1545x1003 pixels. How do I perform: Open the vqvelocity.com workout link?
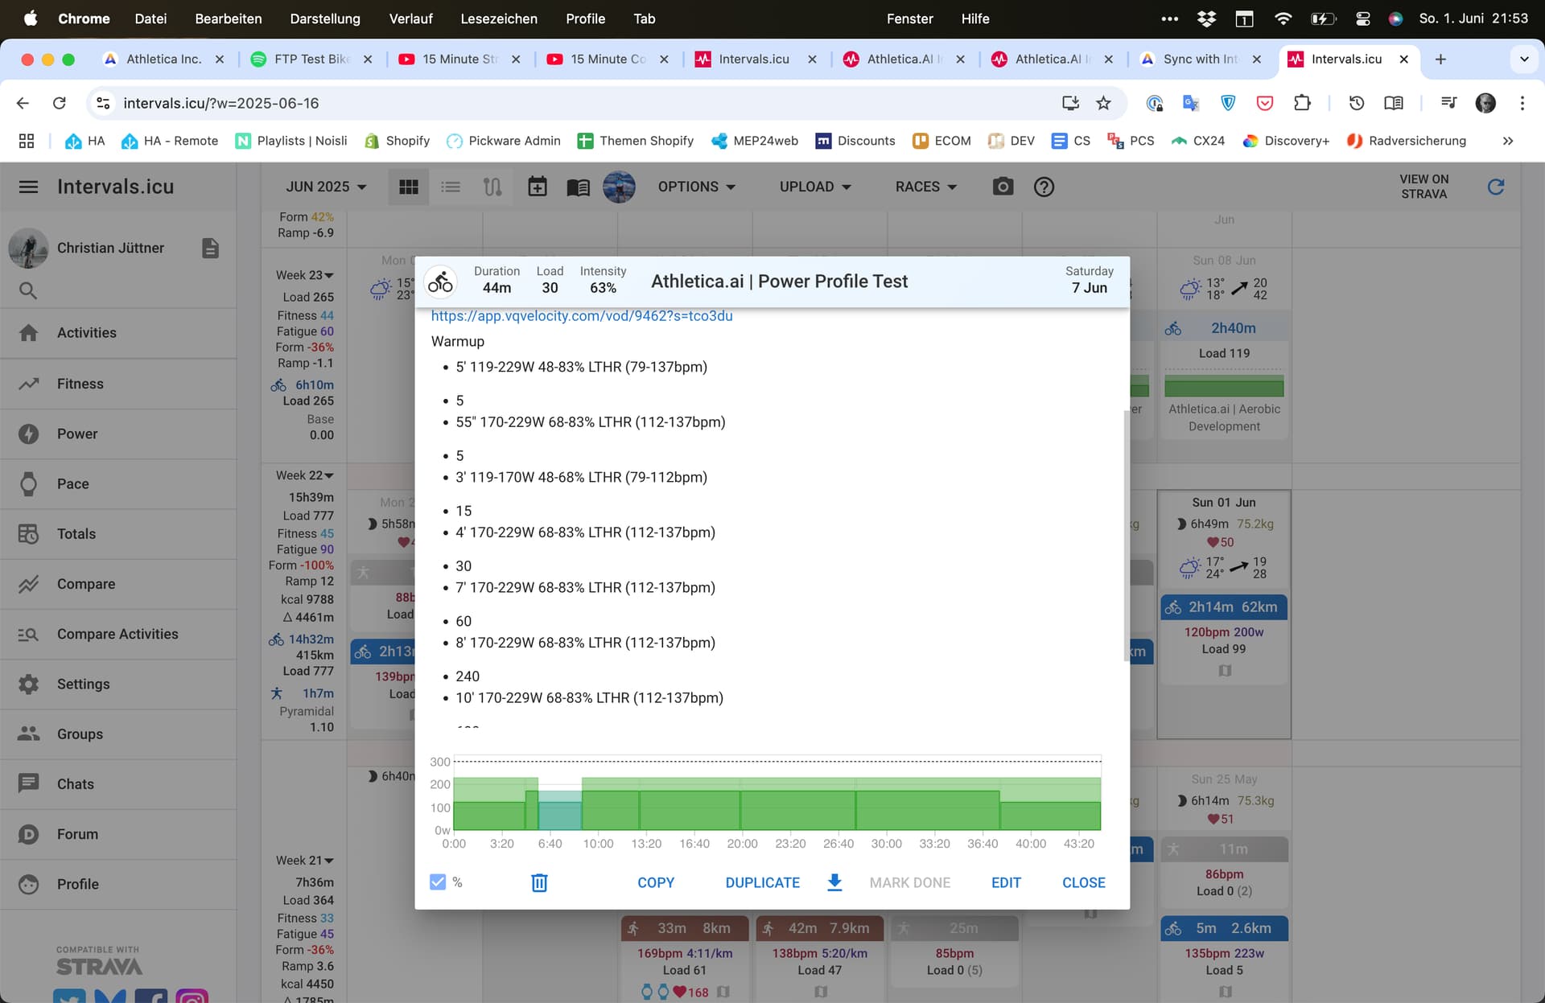click(582, 315)
